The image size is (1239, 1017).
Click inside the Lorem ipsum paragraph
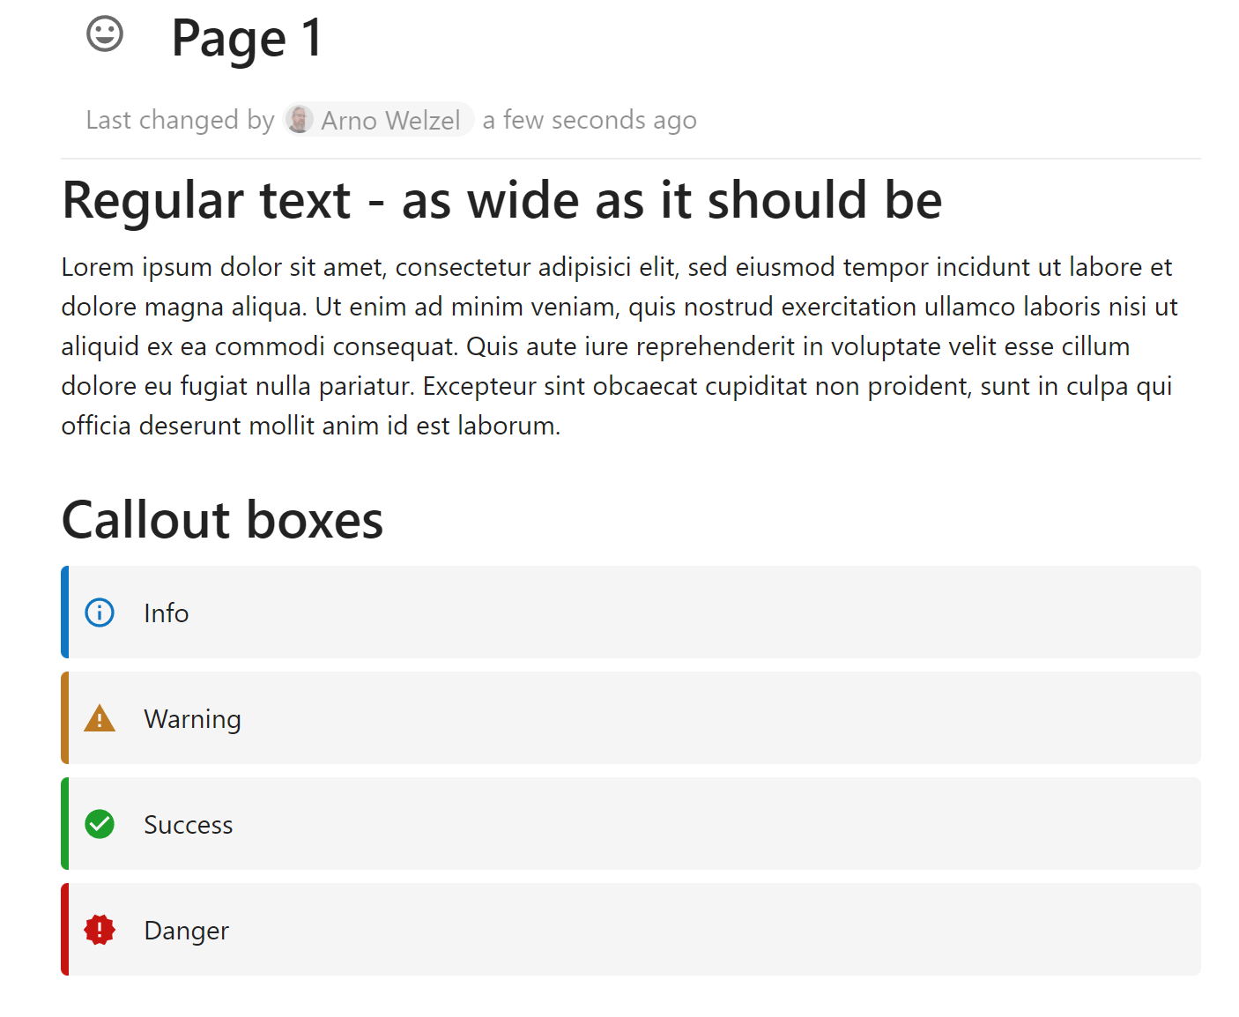(617, 346)
